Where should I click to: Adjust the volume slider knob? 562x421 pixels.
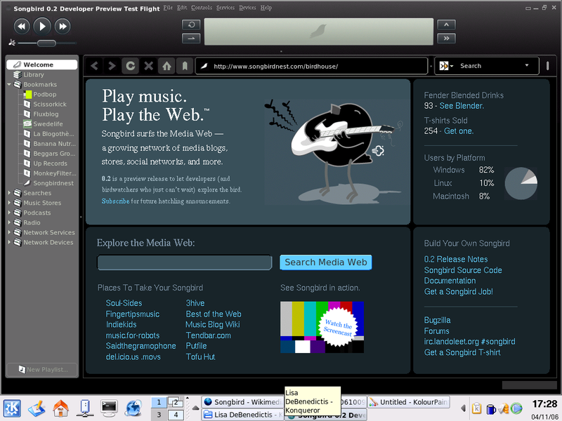46,44
